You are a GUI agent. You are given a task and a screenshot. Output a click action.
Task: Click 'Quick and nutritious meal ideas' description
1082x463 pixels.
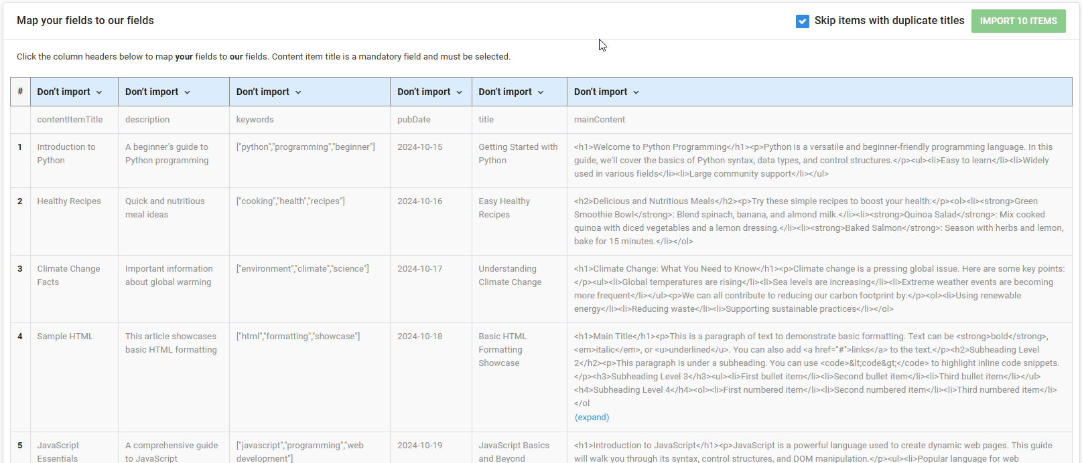174,221
